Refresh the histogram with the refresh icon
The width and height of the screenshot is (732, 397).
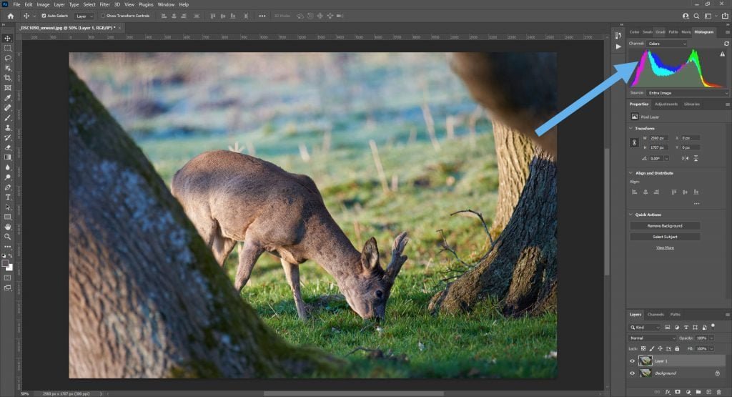point(726,44)
